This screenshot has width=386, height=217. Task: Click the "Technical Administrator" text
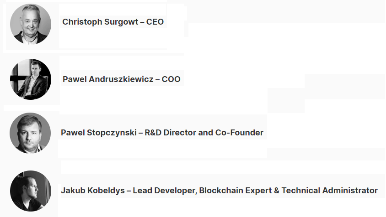[330, 191]
